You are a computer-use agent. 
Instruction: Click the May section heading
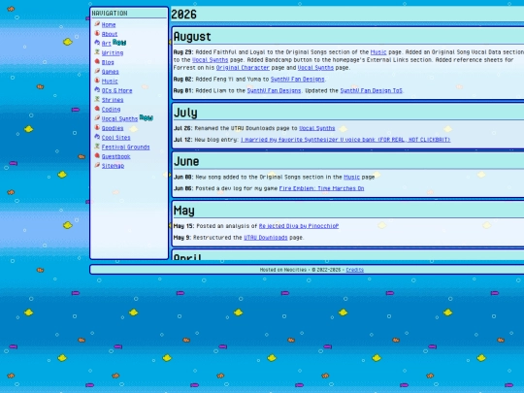click(184, 211)
